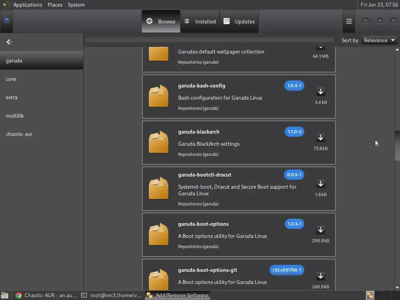This screenshot has height=300, width=400.
Task: Open the garuda-bash-config package name
Action: [202, 86]
